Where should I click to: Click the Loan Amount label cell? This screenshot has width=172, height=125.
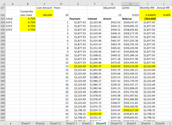(x=45, y=8)
